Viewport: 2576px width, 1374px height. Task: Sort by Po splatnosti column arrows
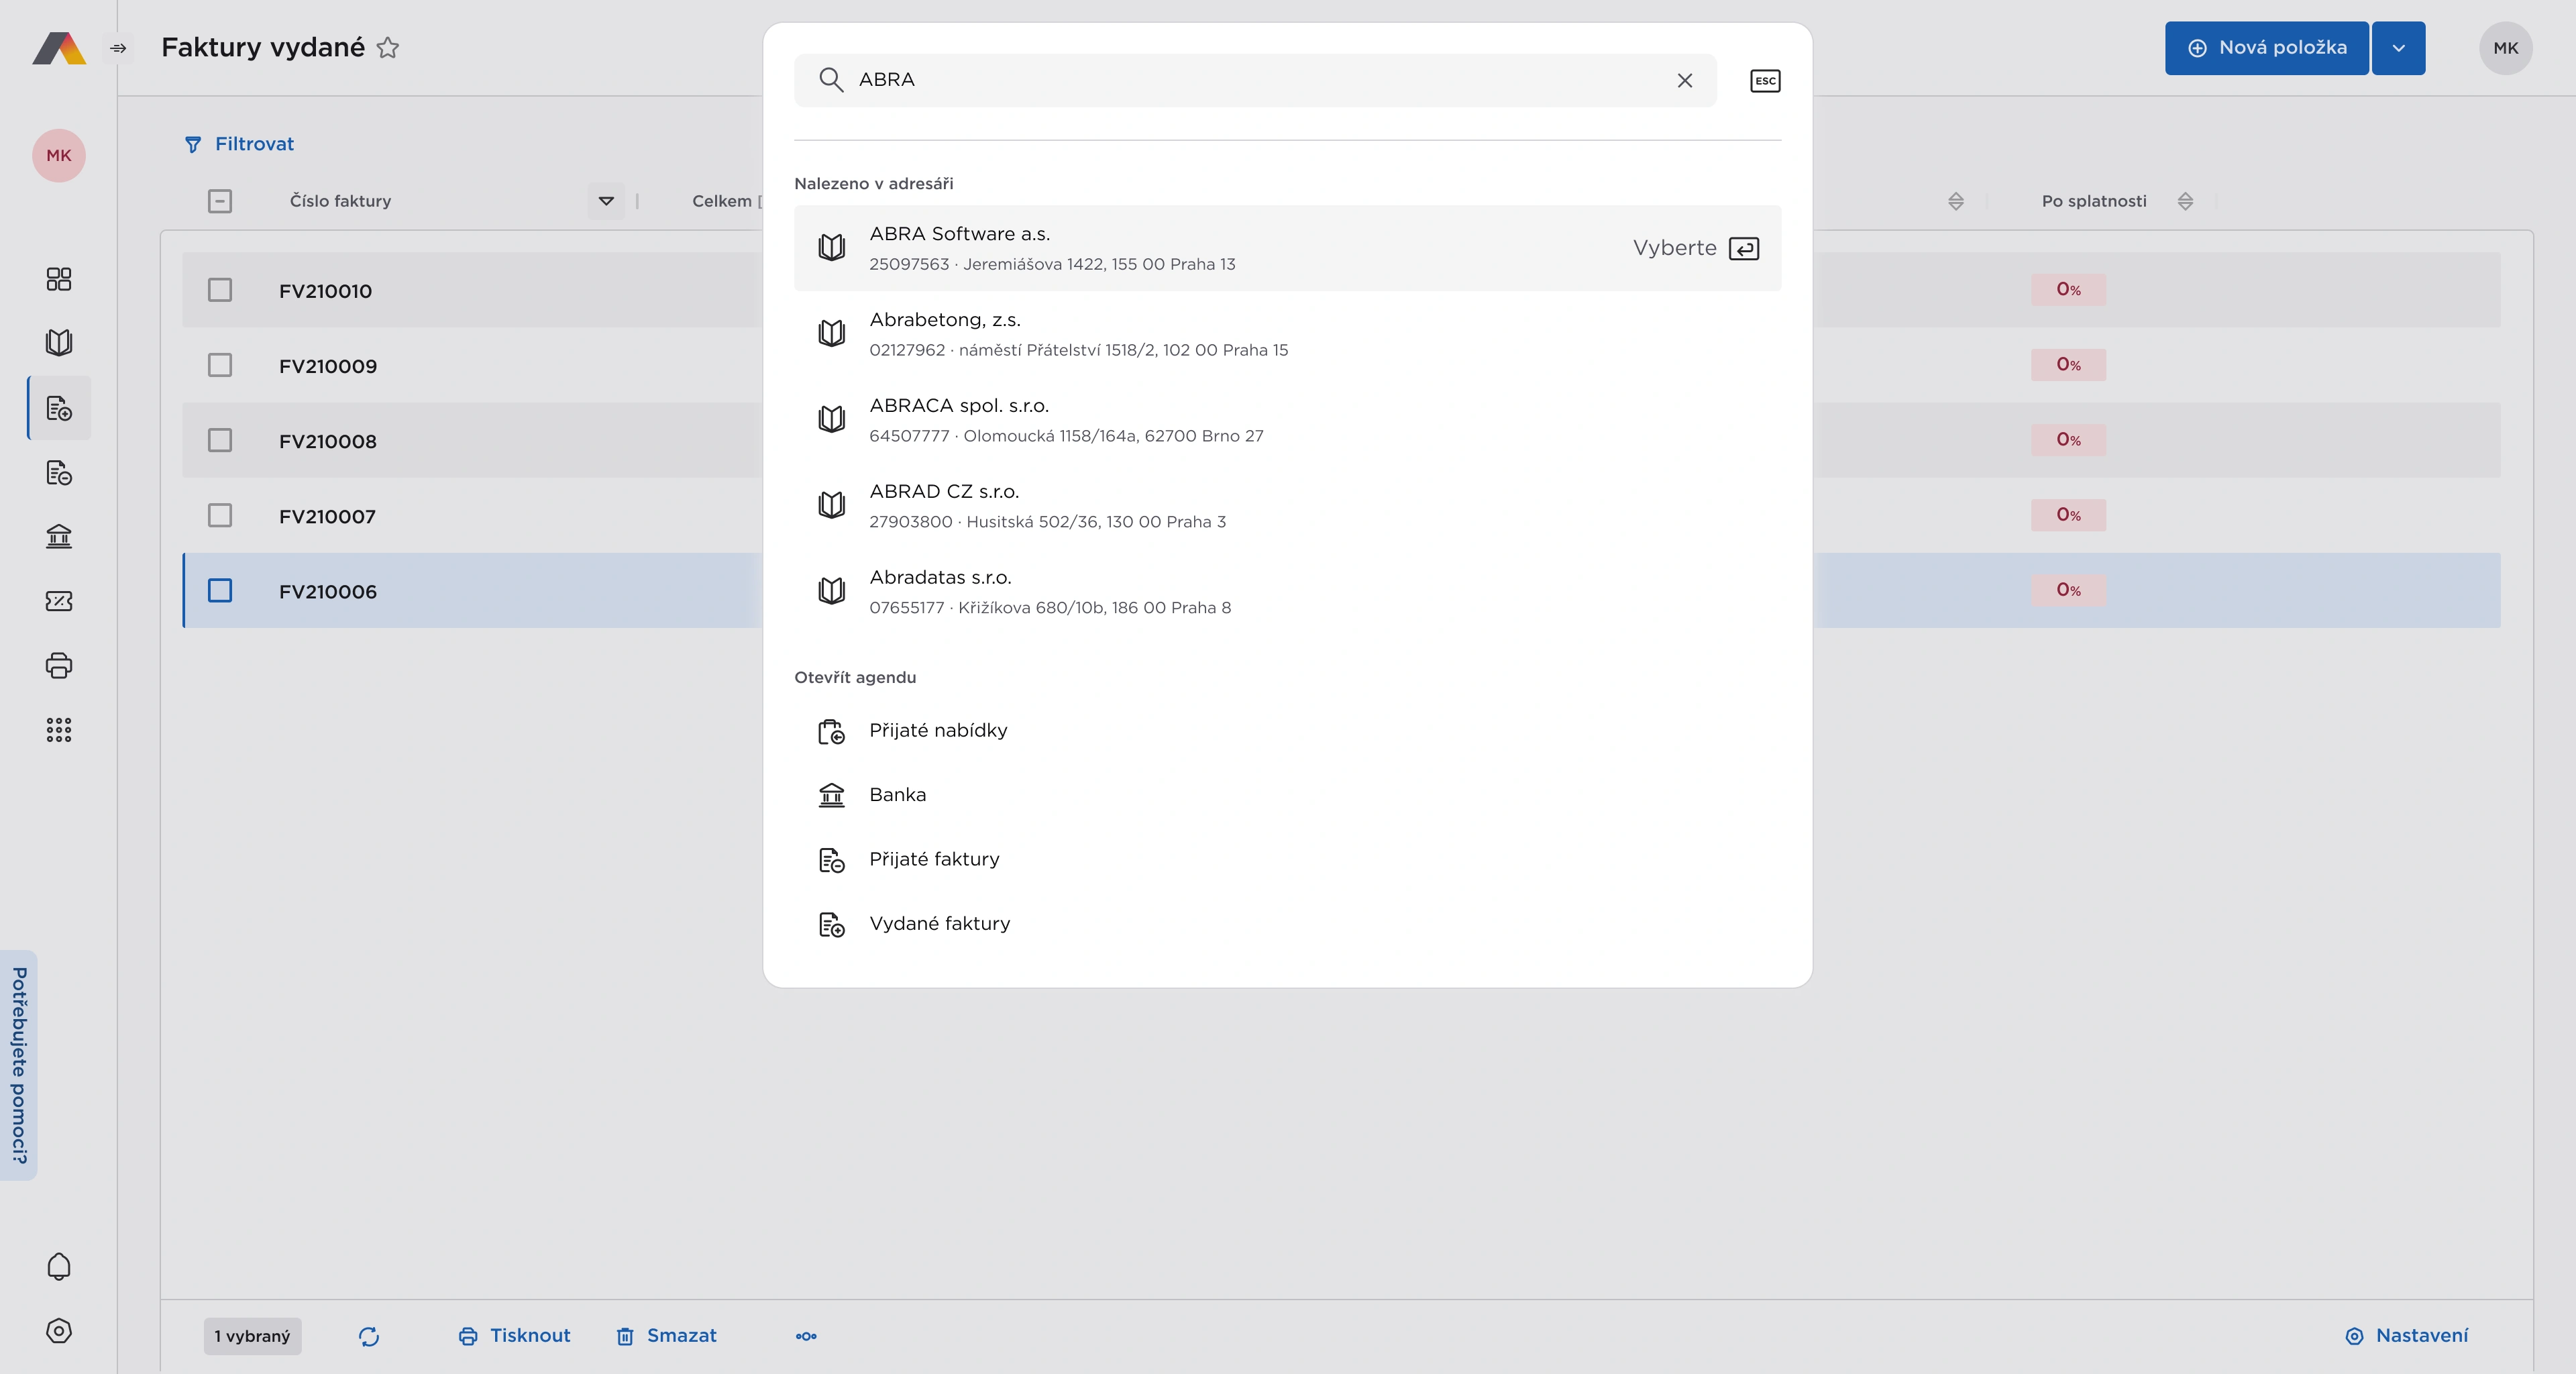tap(2185, 201)
